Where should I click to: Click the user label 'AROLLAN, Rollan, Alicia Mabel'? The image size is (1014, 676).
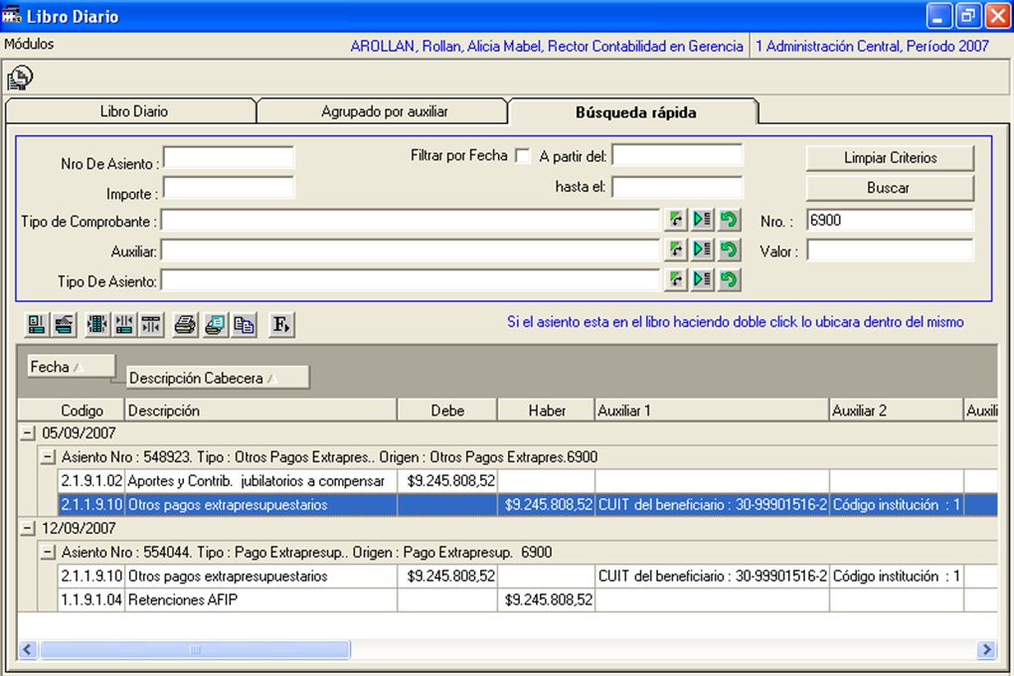pos(446,46)
